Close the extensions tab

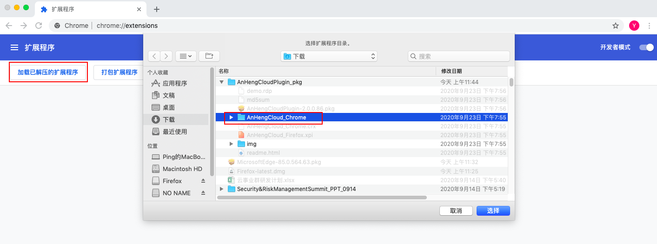139,9
